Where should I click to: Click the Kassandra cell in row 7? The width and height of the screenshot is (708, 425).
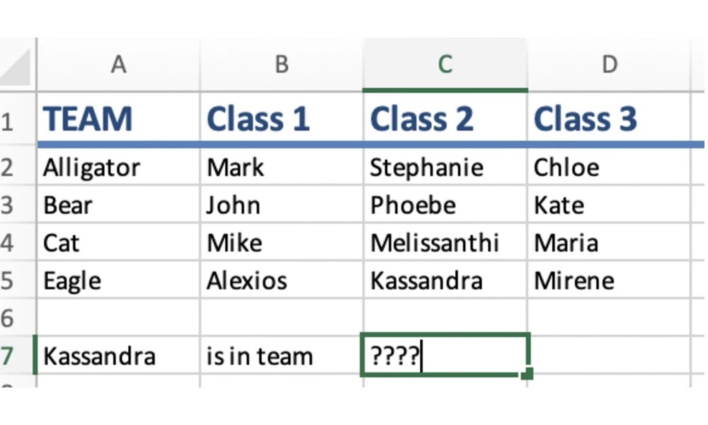pos(118,356)
